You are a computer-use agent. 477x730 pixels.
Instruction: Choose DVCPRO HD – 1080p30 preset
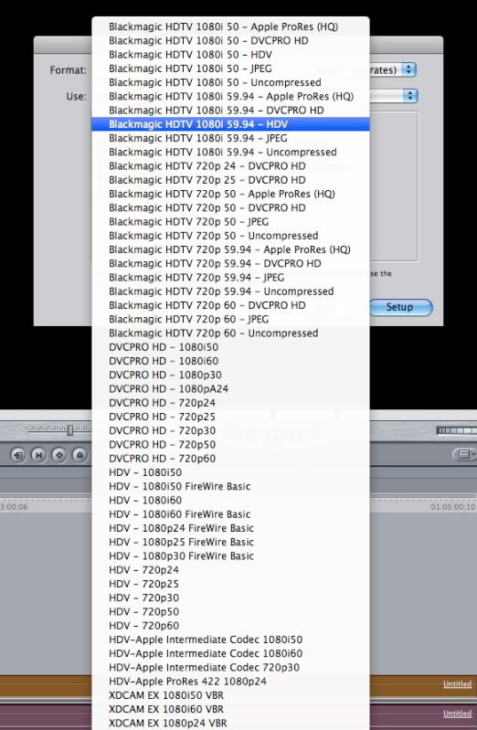(x=230, y=376)
